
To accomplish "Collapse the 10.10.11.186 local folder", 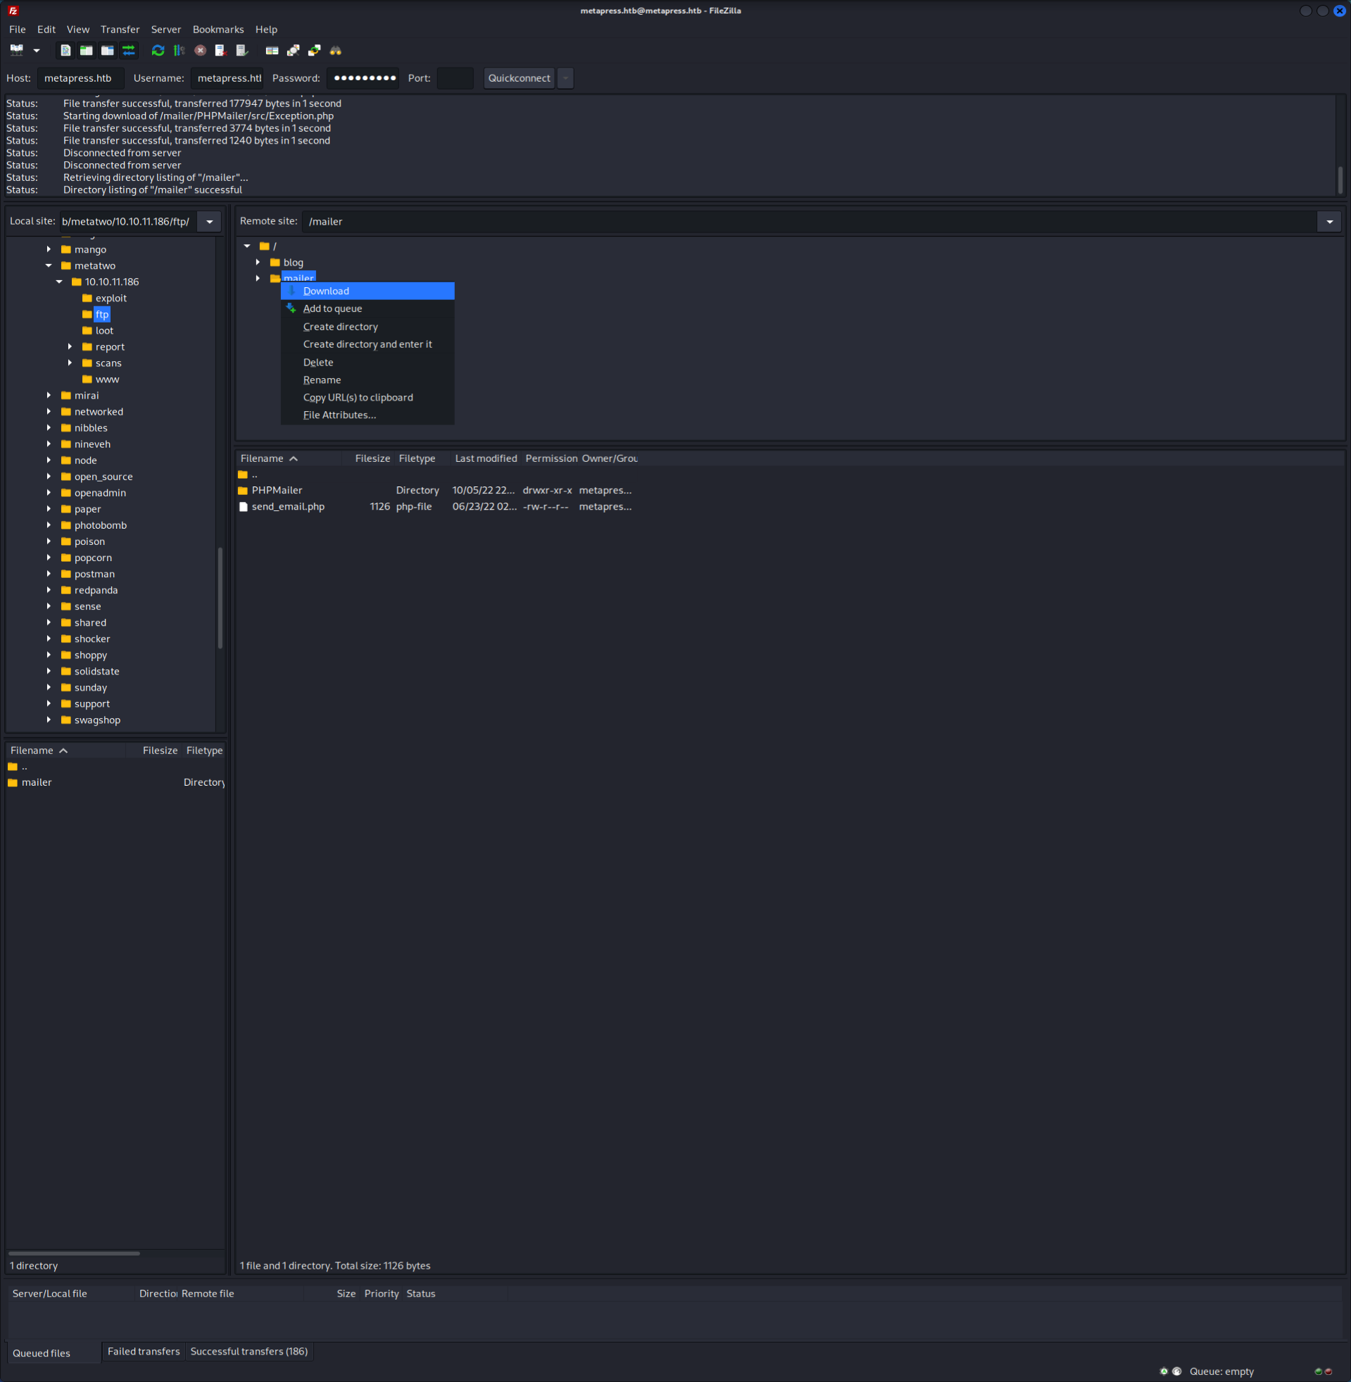I will click(60, 282).
